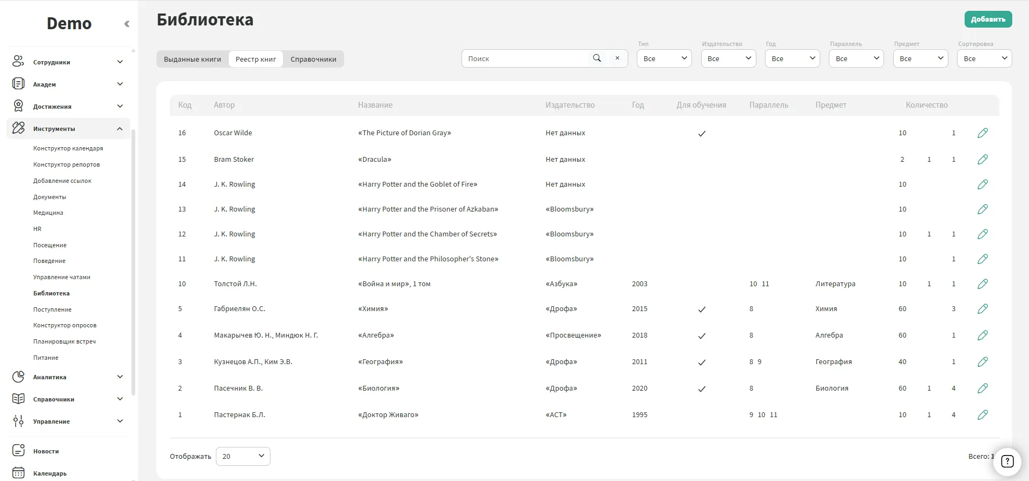
Task: Click the Dorian Gray learning checkmark
Action: click(702, 134)
